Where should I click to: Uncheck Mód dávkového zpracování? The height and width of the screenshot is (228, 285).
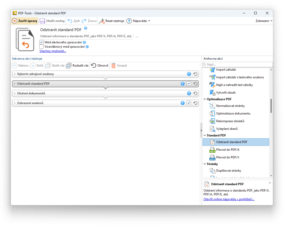42,42
